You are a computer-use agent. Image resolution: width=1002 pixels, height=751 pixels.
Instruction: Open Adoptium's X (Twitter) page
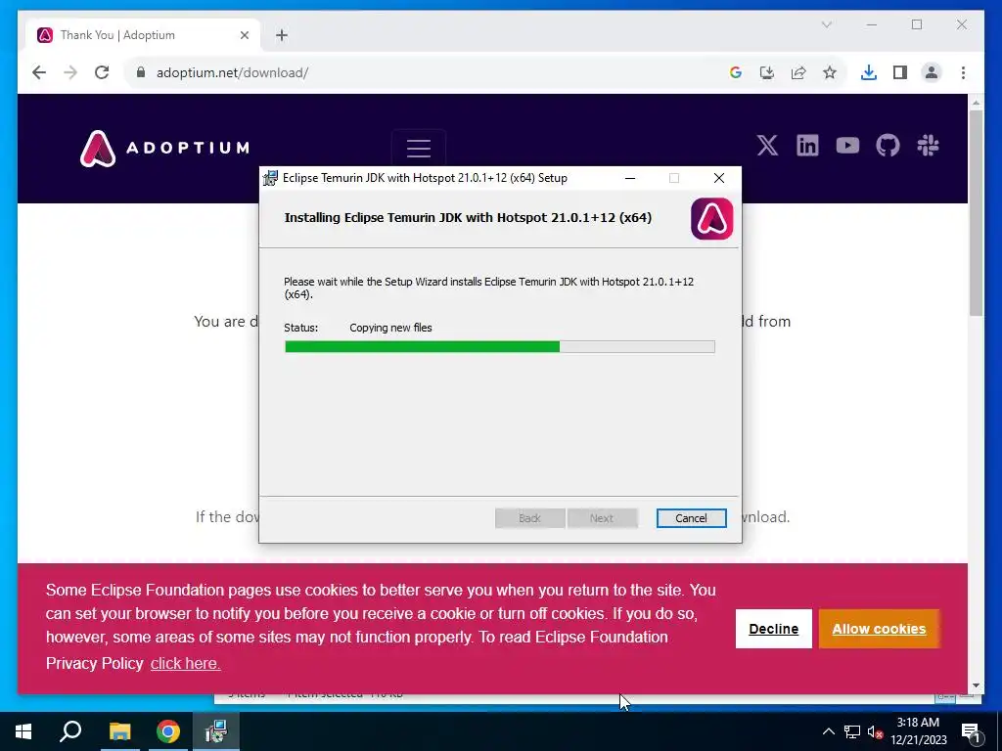tap(767, 146)
